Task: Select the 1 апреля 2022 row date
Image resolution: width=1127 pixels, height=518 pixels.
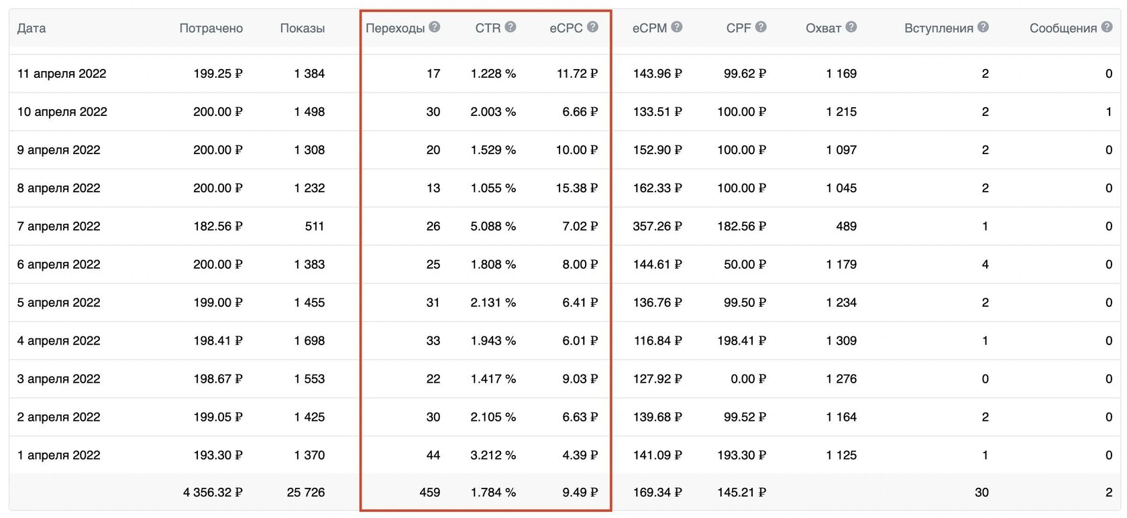Action: (58, 456)
